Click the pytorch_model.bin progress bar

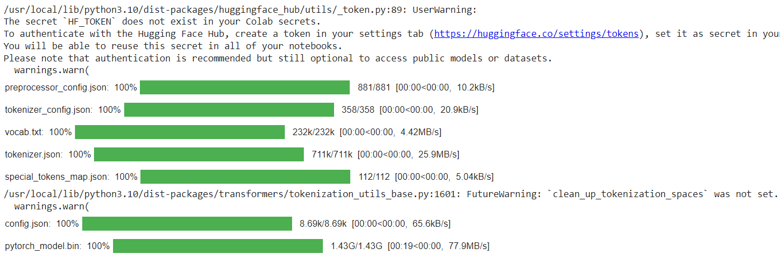tap(218, 246)
